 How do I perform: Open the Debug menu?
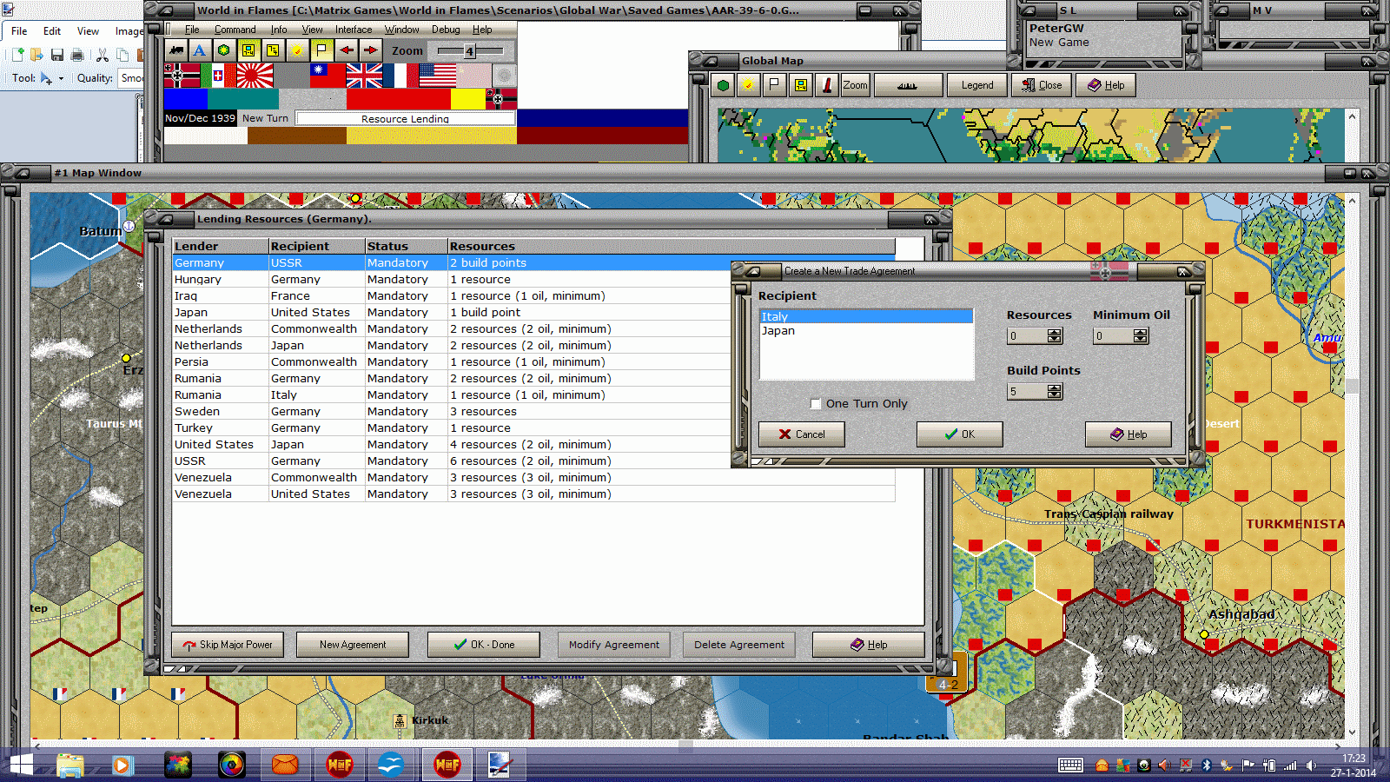point(446,30)
